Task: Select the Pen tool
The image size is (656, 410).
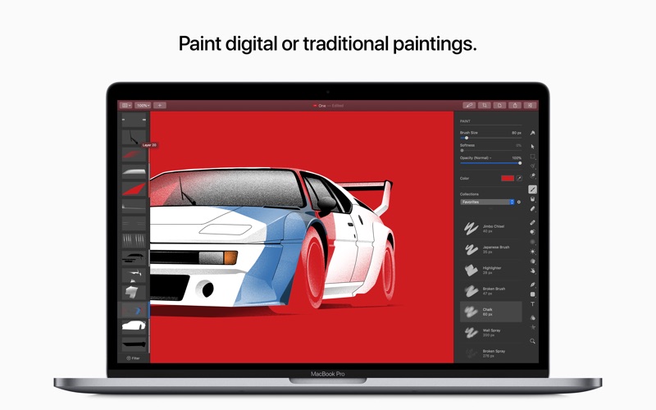Action: (532, 285)
